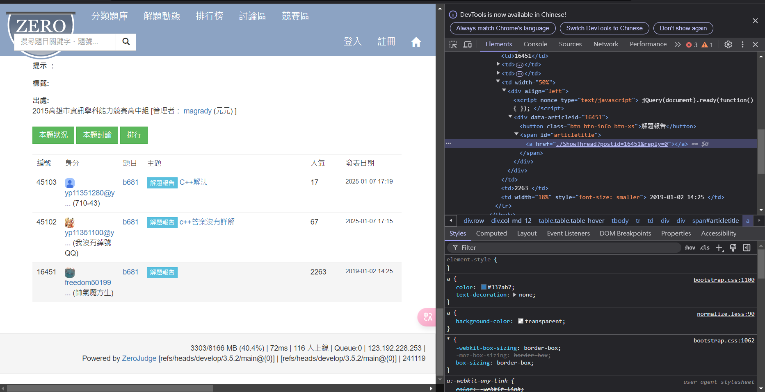The width and height of the screenshot is (765, 392).
Task: Open DevTools three-dot customize menu
Action: [742, 45]
